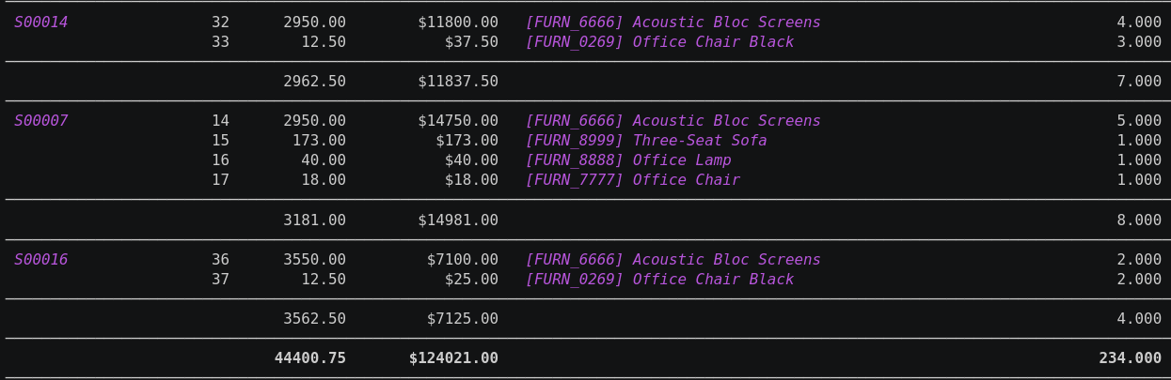This screenshot has width=1171, height=380.
Task: Open sales order S00007 link
Action: (x=41, y=121)
